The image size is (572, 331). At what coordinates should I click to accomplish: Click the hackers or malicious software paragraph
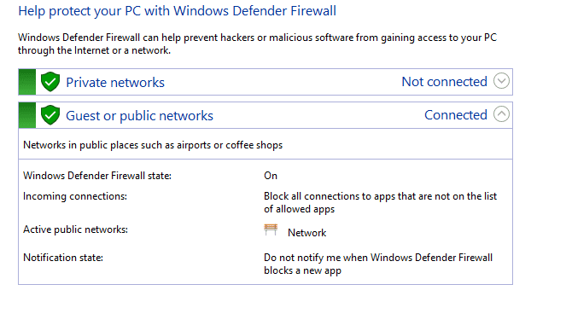(257, 44)
